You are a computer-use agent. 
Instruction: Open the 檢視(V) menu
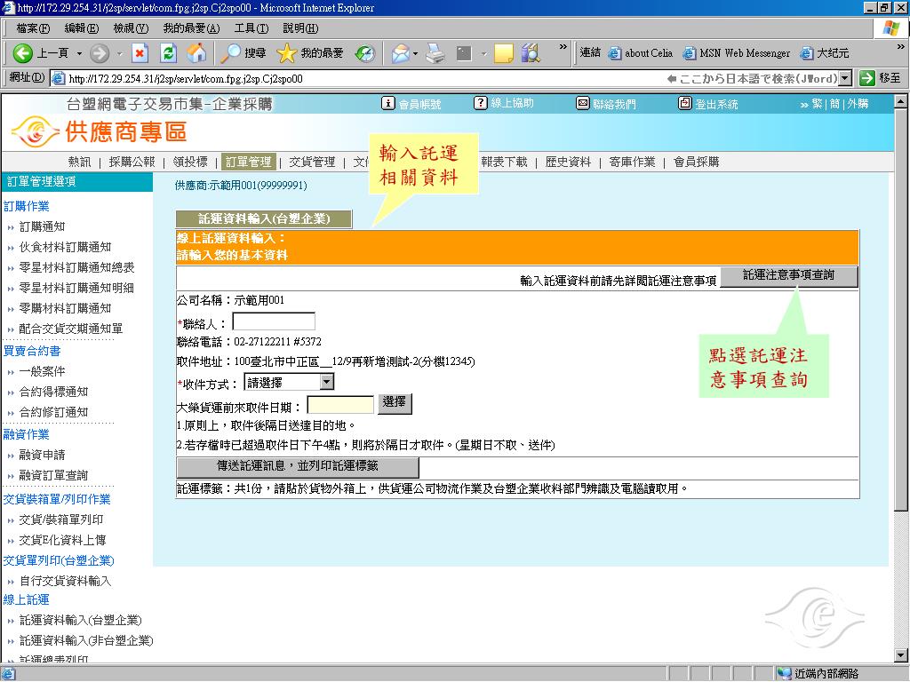click(131, 28)
